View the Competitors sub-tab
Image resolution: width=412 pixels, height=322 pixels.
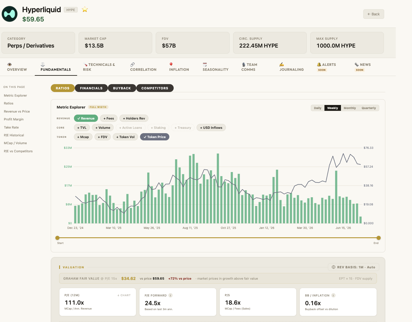(x=155, y=88)
